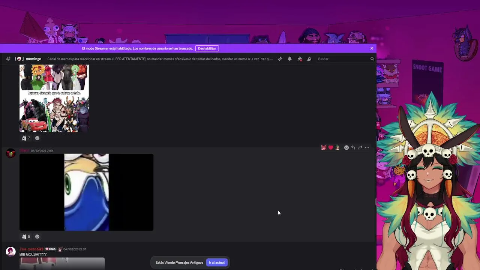480x270 pixels.
Task: Open the image under BIB GOLSHI message
Action: [x=62, y=264]
